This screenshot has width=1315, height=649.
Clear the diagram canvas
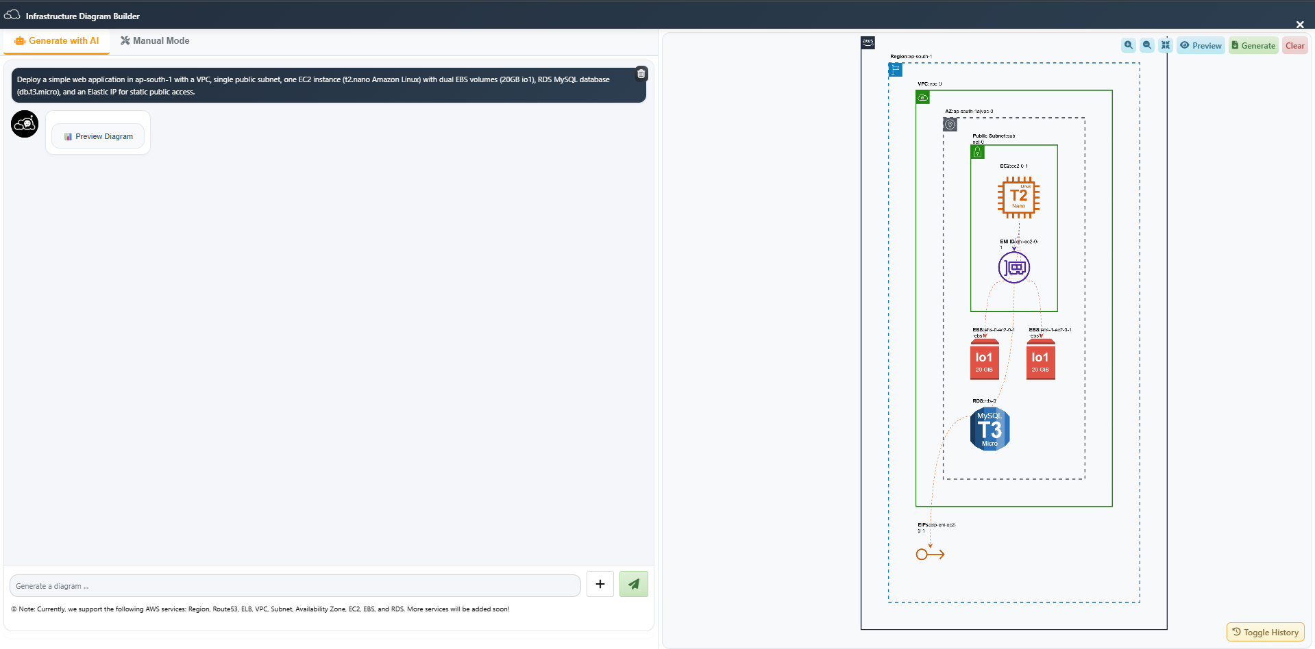coord(1294,45)
